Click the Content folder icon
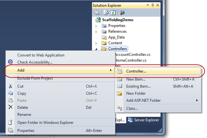The width and height of the screenshot is (207, 138). 104,43
